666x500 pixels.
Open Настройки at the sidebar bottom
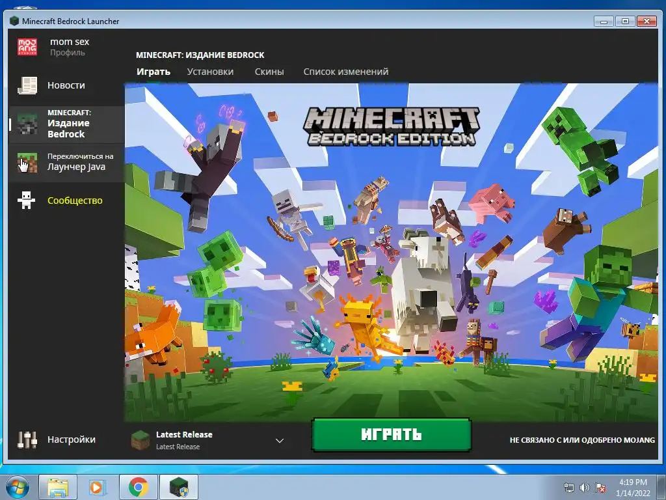point(66,439)
